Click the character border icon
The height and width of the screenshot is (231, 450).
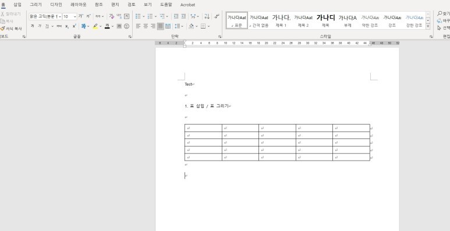coord(126,16)
